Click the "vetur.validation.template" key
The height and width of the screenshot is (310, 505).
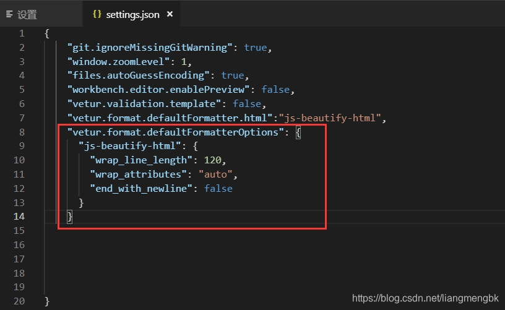click(x=144, y=104)
